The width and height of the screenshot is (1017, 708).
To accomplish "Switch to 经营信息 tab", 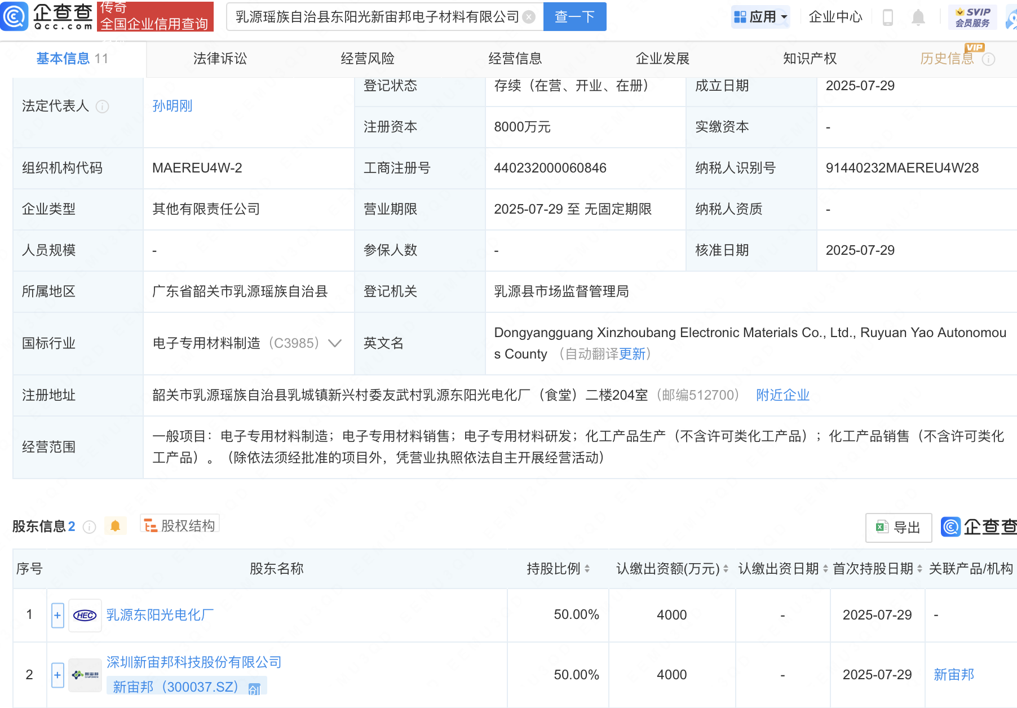I will point(515,59).
